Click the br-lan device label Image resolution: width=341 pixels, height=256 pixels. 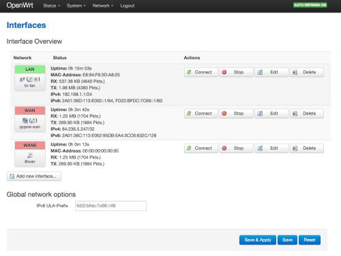coord(30,86)
